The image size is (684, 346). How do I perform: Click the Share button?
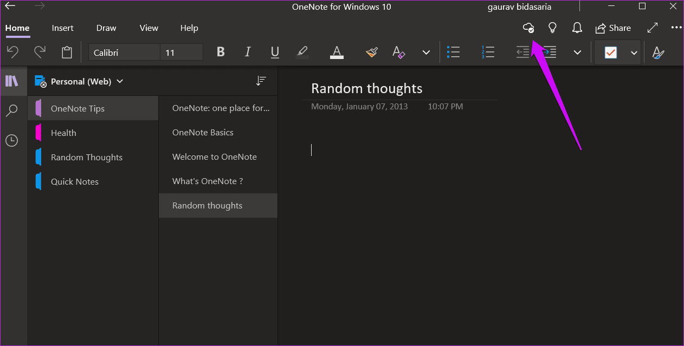point(613,28)
